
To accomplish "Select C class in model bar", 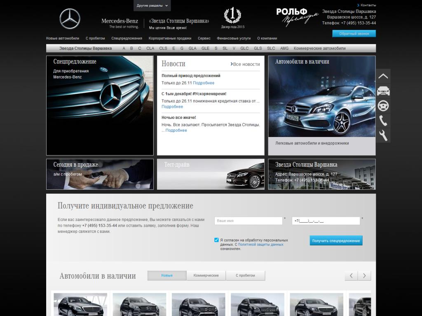I will tap(140, 49).
